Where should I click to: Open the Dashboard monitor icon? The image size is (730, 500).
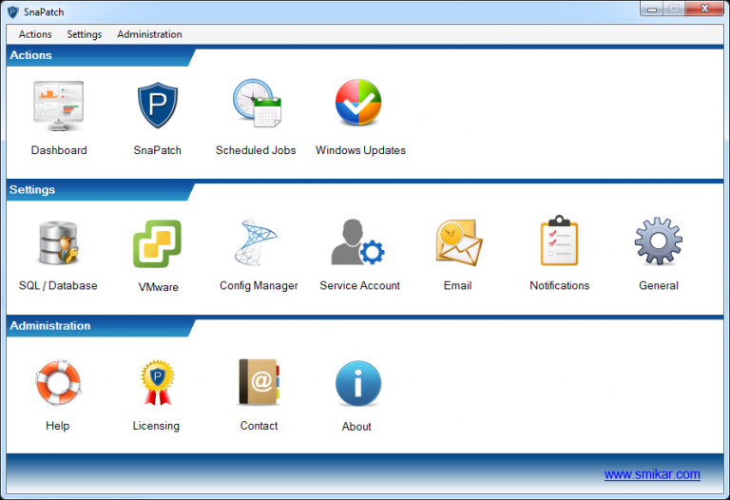pos(59,106)
